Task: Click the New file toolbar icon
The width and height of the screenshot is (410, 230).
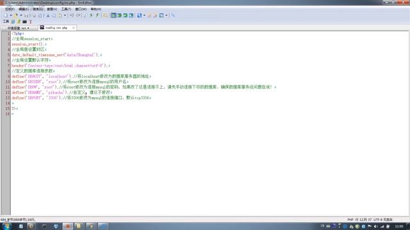Action: pyautogui.click(x=6, y=15)
